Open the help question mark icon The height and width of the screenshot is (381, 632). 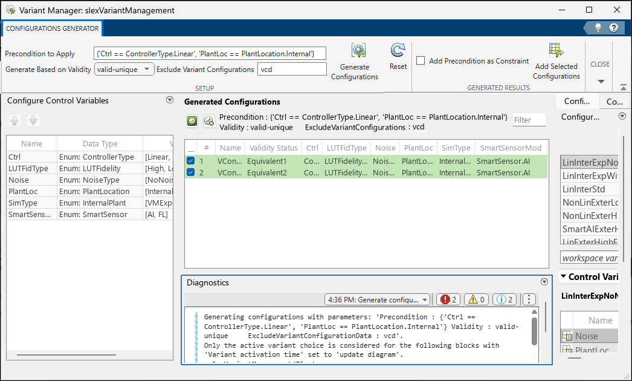click(x=613, y=28)
